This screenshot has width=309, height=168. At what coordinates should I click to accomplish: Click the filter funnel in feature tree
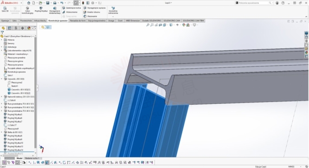2,33
